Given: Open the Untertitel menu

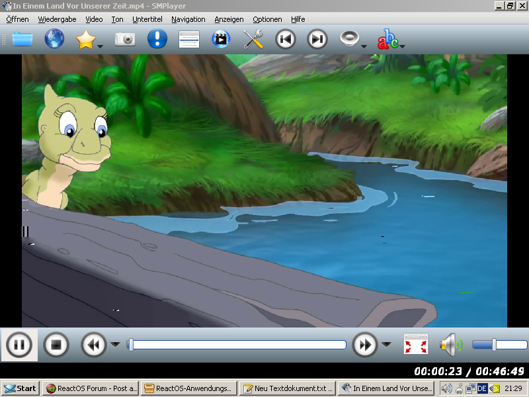Looking at the screenshot, I should click(147, 19).
